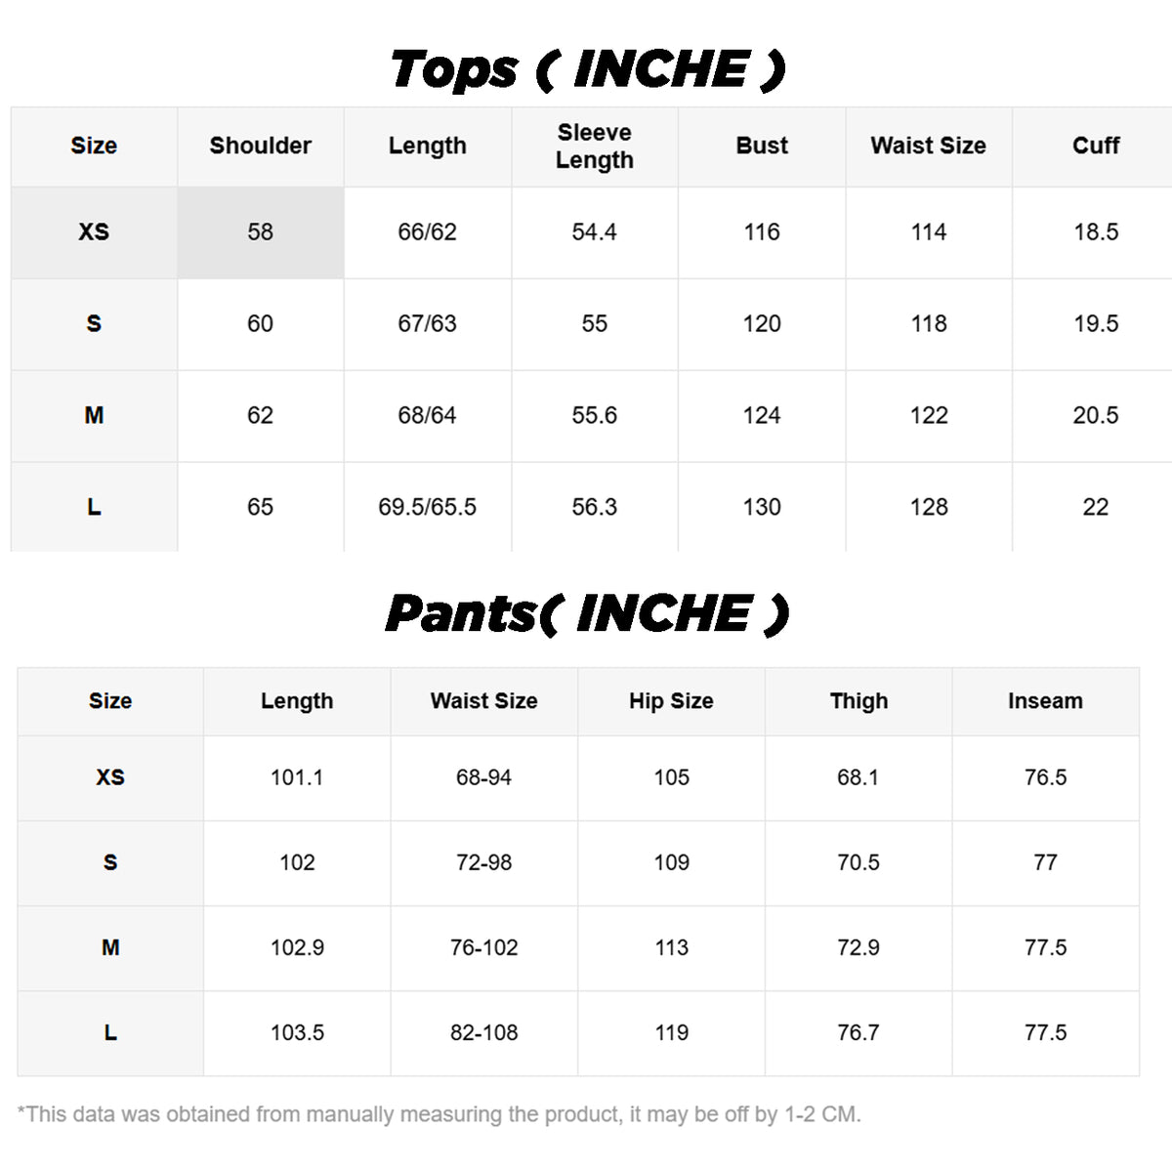Click the thigh value 70.5
The width and height of the screenshot is (1172, 1172).
tap(858, 862)
